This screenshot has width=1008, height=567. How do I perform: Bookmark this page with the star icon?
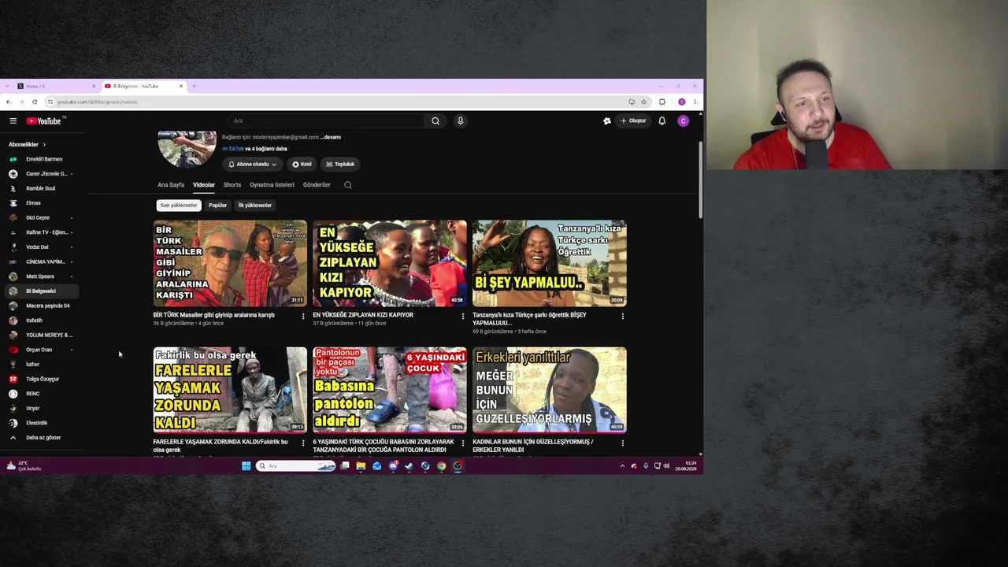(643, 102)
